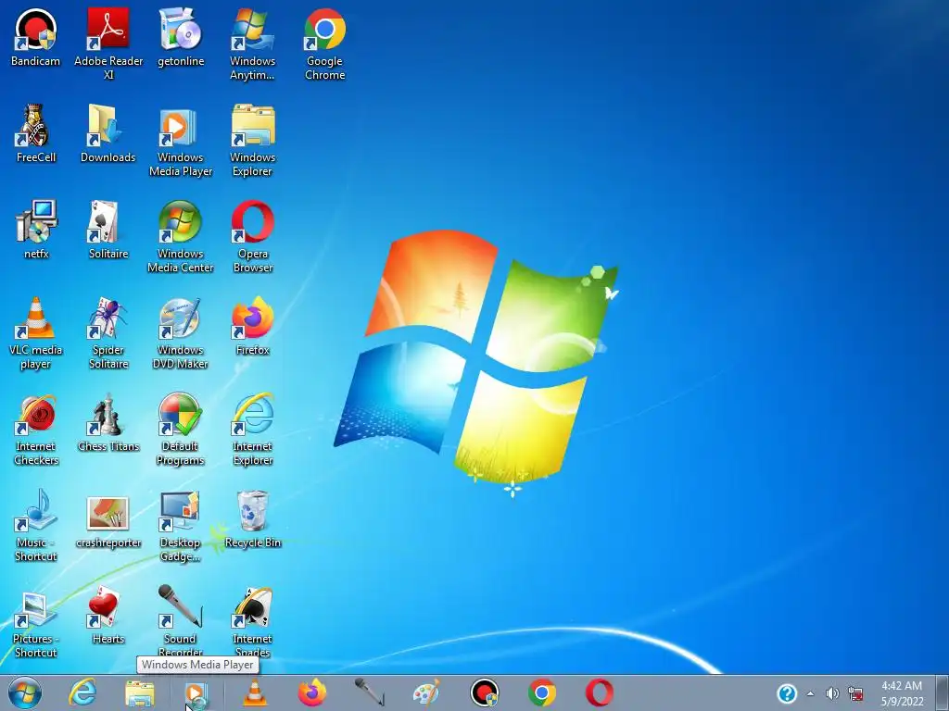Image resolution: width=949 pixels, height=711 pixels.
Task: Select the getonline desktop icon
Action: point(181,37)
